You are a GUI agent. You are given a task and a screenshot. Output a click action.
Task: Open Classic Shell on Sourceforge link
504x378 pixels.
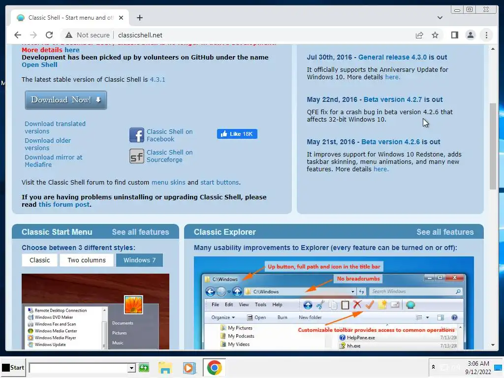click(170, 156)
